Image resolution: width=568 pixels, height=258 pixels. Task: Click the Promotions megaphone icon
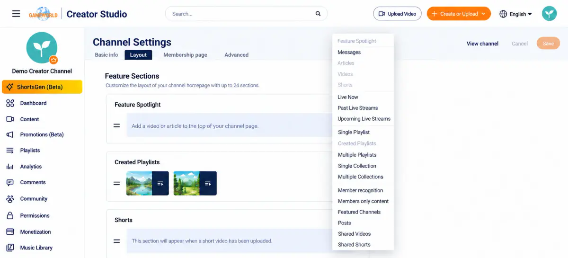(x=10, y=134)
